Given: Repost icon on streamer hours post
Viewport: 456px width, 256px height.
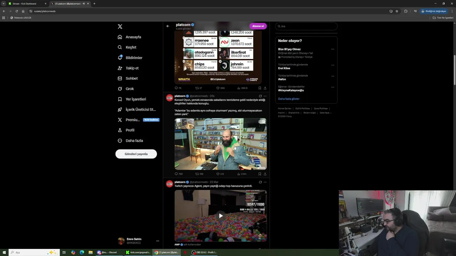Looking at the screenshot, I should coord(197,88).
